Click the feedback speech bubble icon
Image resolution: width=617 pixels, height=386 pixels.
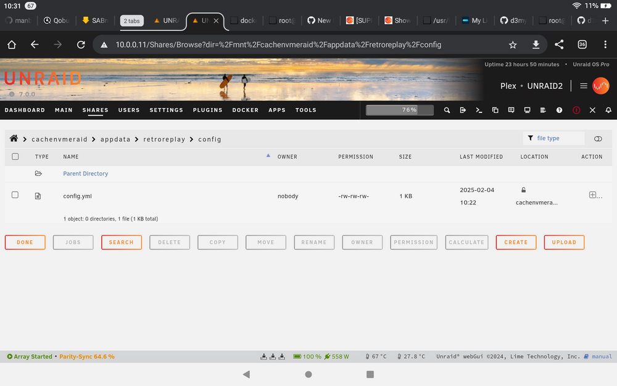[511, 111]
